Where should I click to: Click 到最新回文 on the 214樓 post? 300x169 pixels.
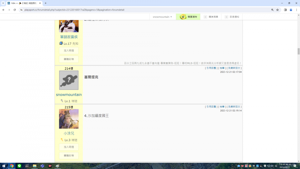pos(234,68)
